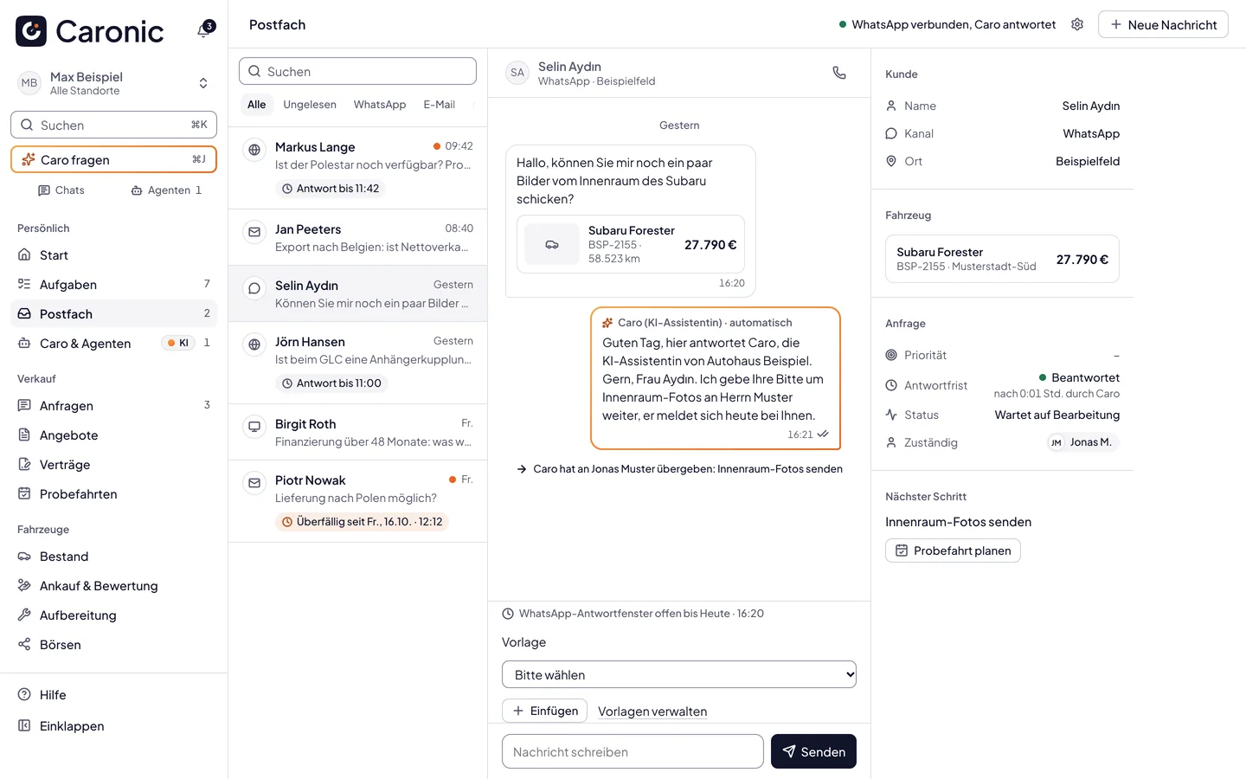Viewport: 1246px width, 779px height.
Task: Click the 'WhatsApp verbunden, Caro antwortet' status
Action: point(947,24)
